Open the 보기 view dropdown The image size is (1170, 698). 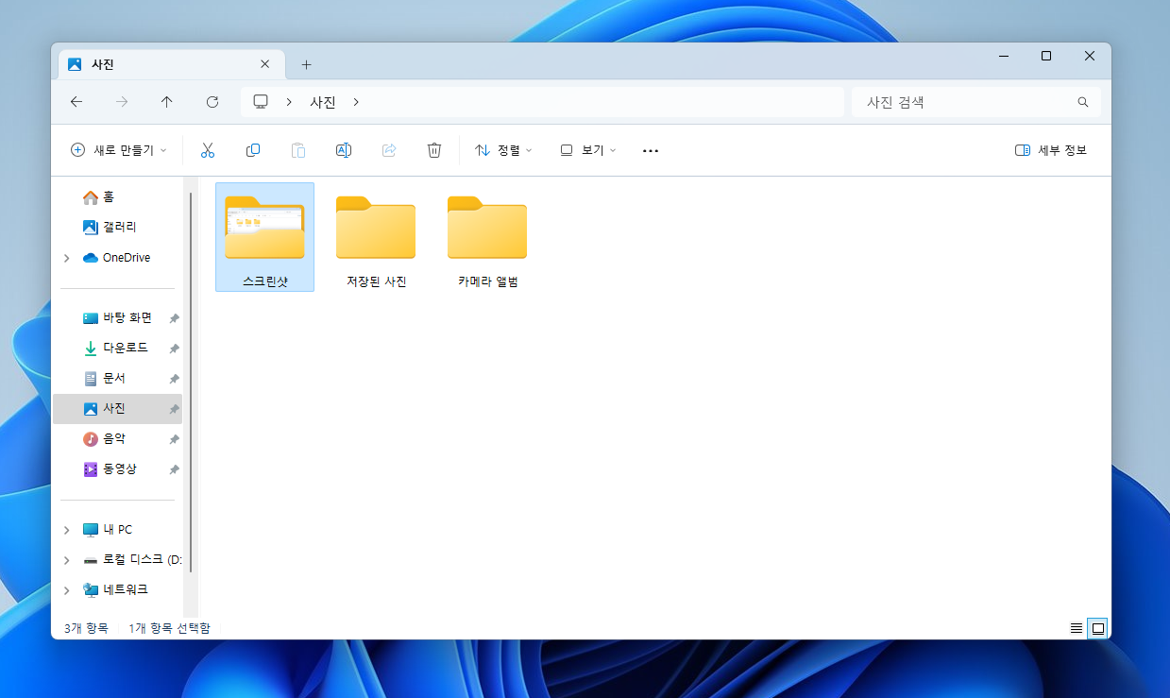(588, 150)
